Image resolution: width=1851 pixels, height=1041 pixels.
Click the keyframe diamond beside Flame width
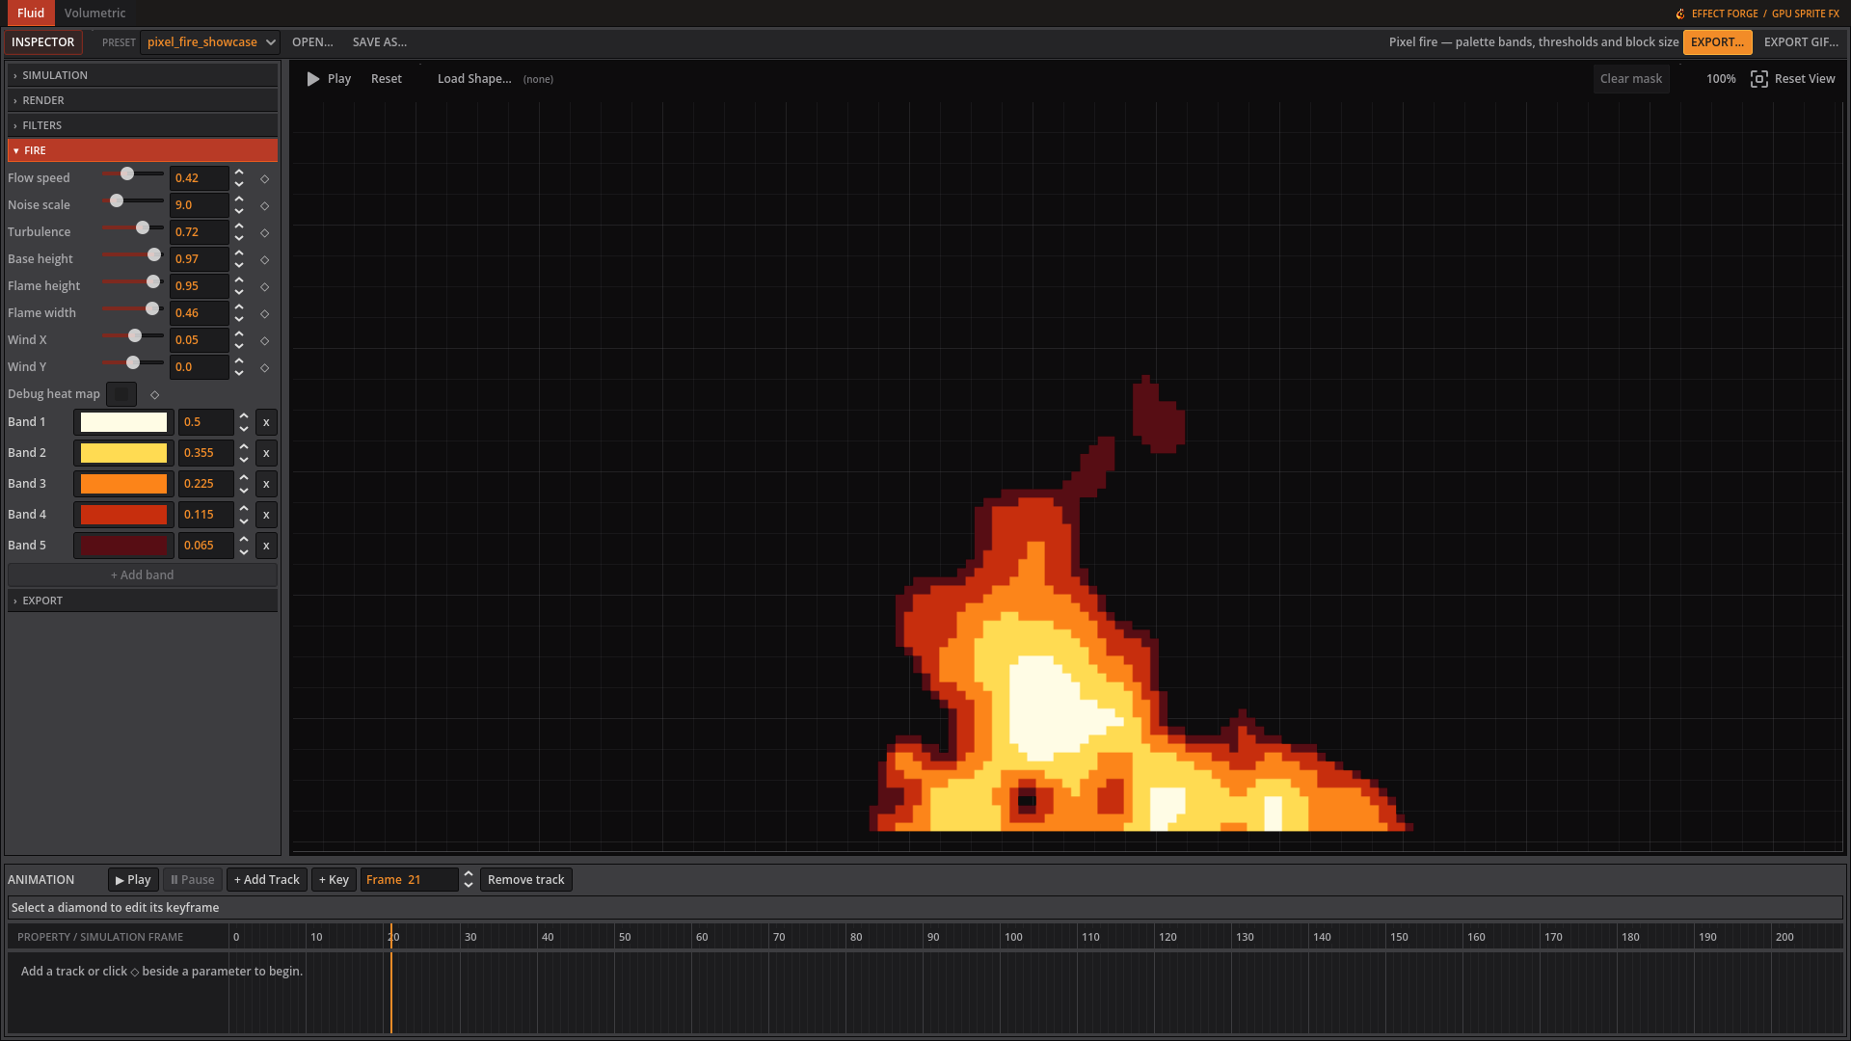(x=265, y=313)
